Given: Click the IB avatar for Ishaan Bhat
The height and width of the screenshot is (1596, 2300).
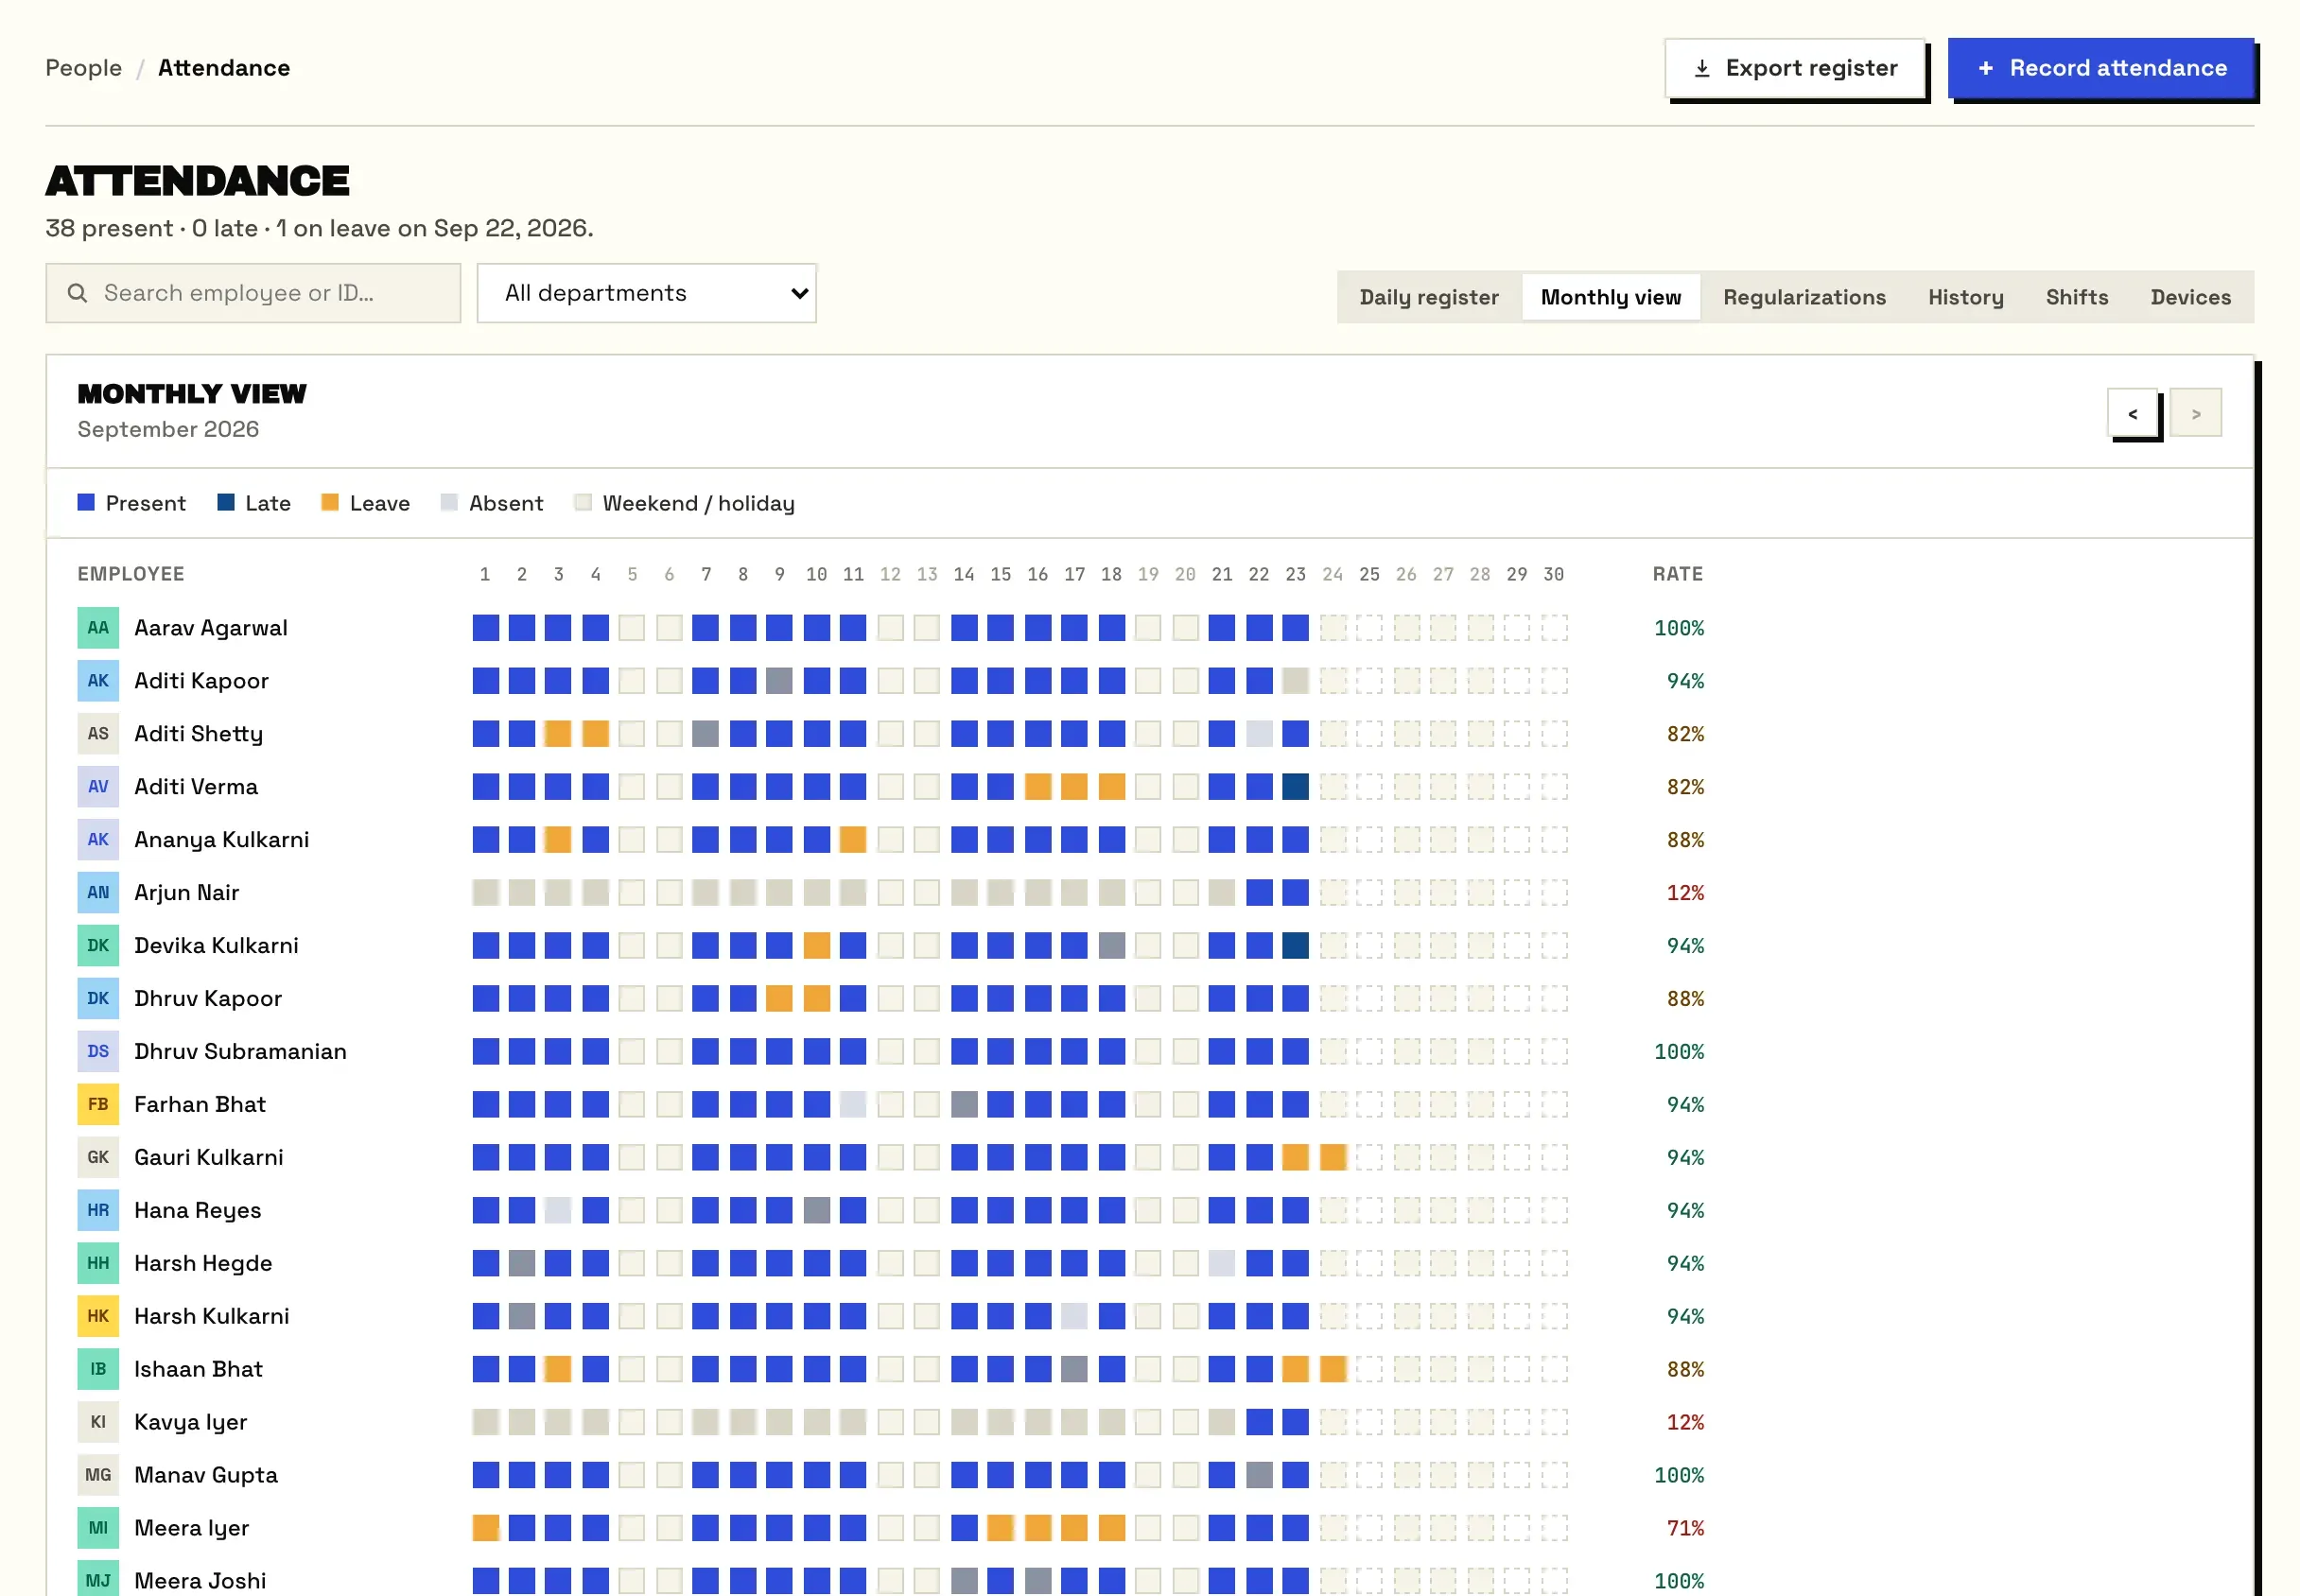Looking at the screenshot, I should tap(98, 1370).
